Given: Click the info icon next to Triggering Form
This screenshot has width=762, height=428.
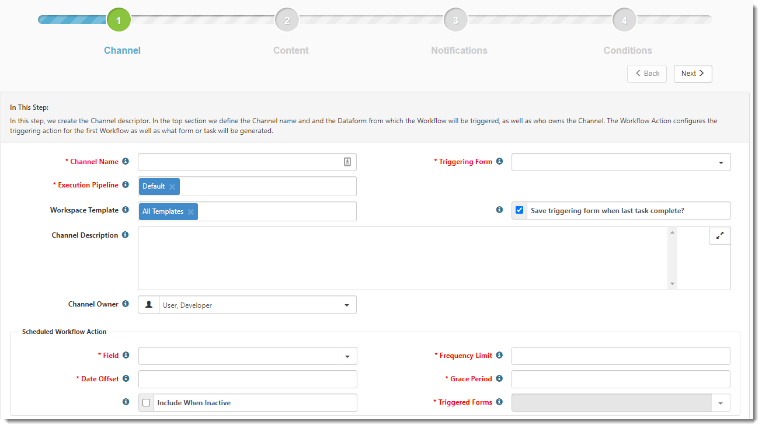Looking at the screenshot, I should click(x=499, y=162).
